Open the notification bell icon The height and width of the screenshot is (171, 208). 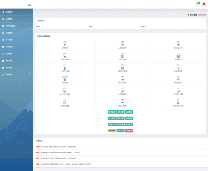[x=197, y=4]
